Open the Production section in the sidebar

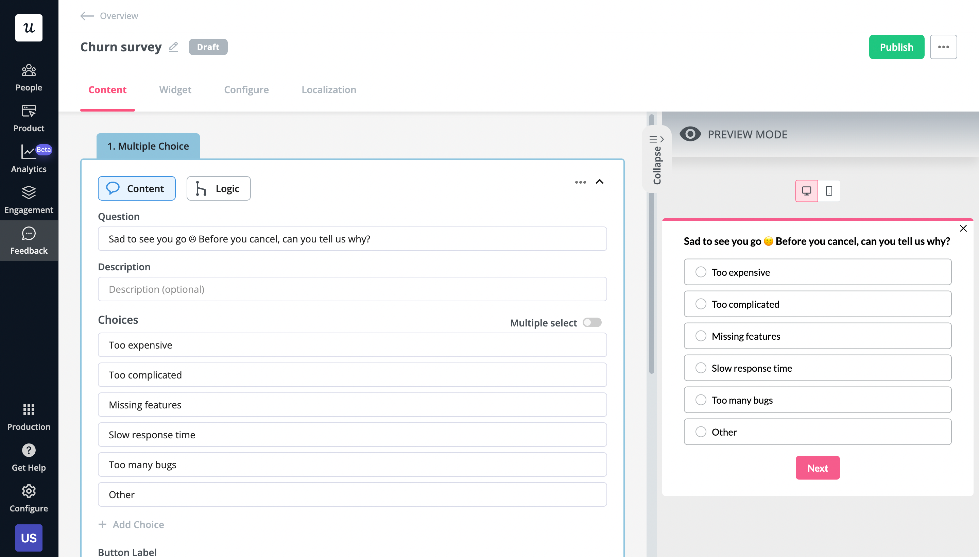29,416
